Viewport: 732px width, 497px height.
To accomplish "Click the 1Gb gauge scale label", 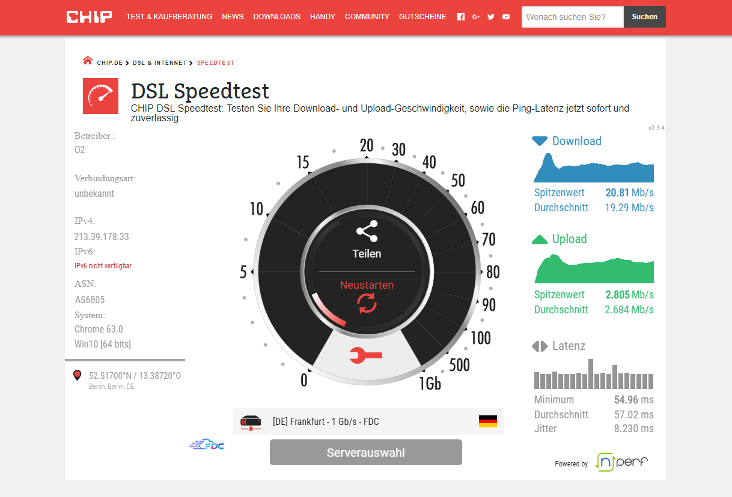I will pos(430,382).
